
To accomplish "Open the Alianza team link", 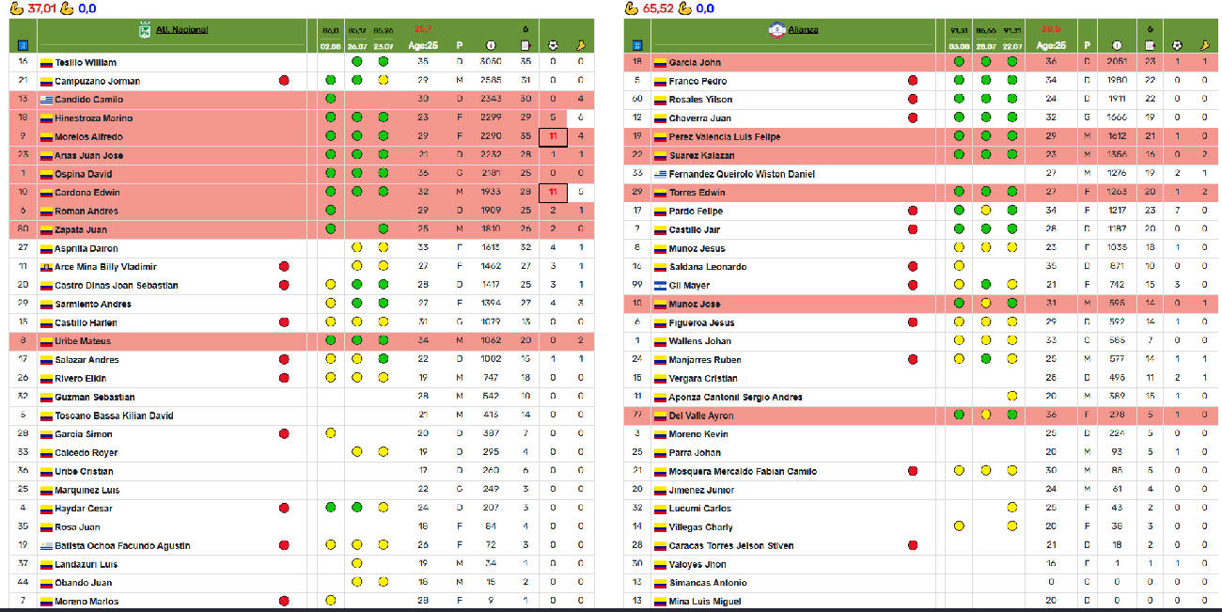I will click(x=803, y=30).
